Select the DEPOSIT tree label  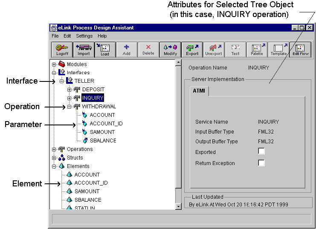tap(93, 89)
